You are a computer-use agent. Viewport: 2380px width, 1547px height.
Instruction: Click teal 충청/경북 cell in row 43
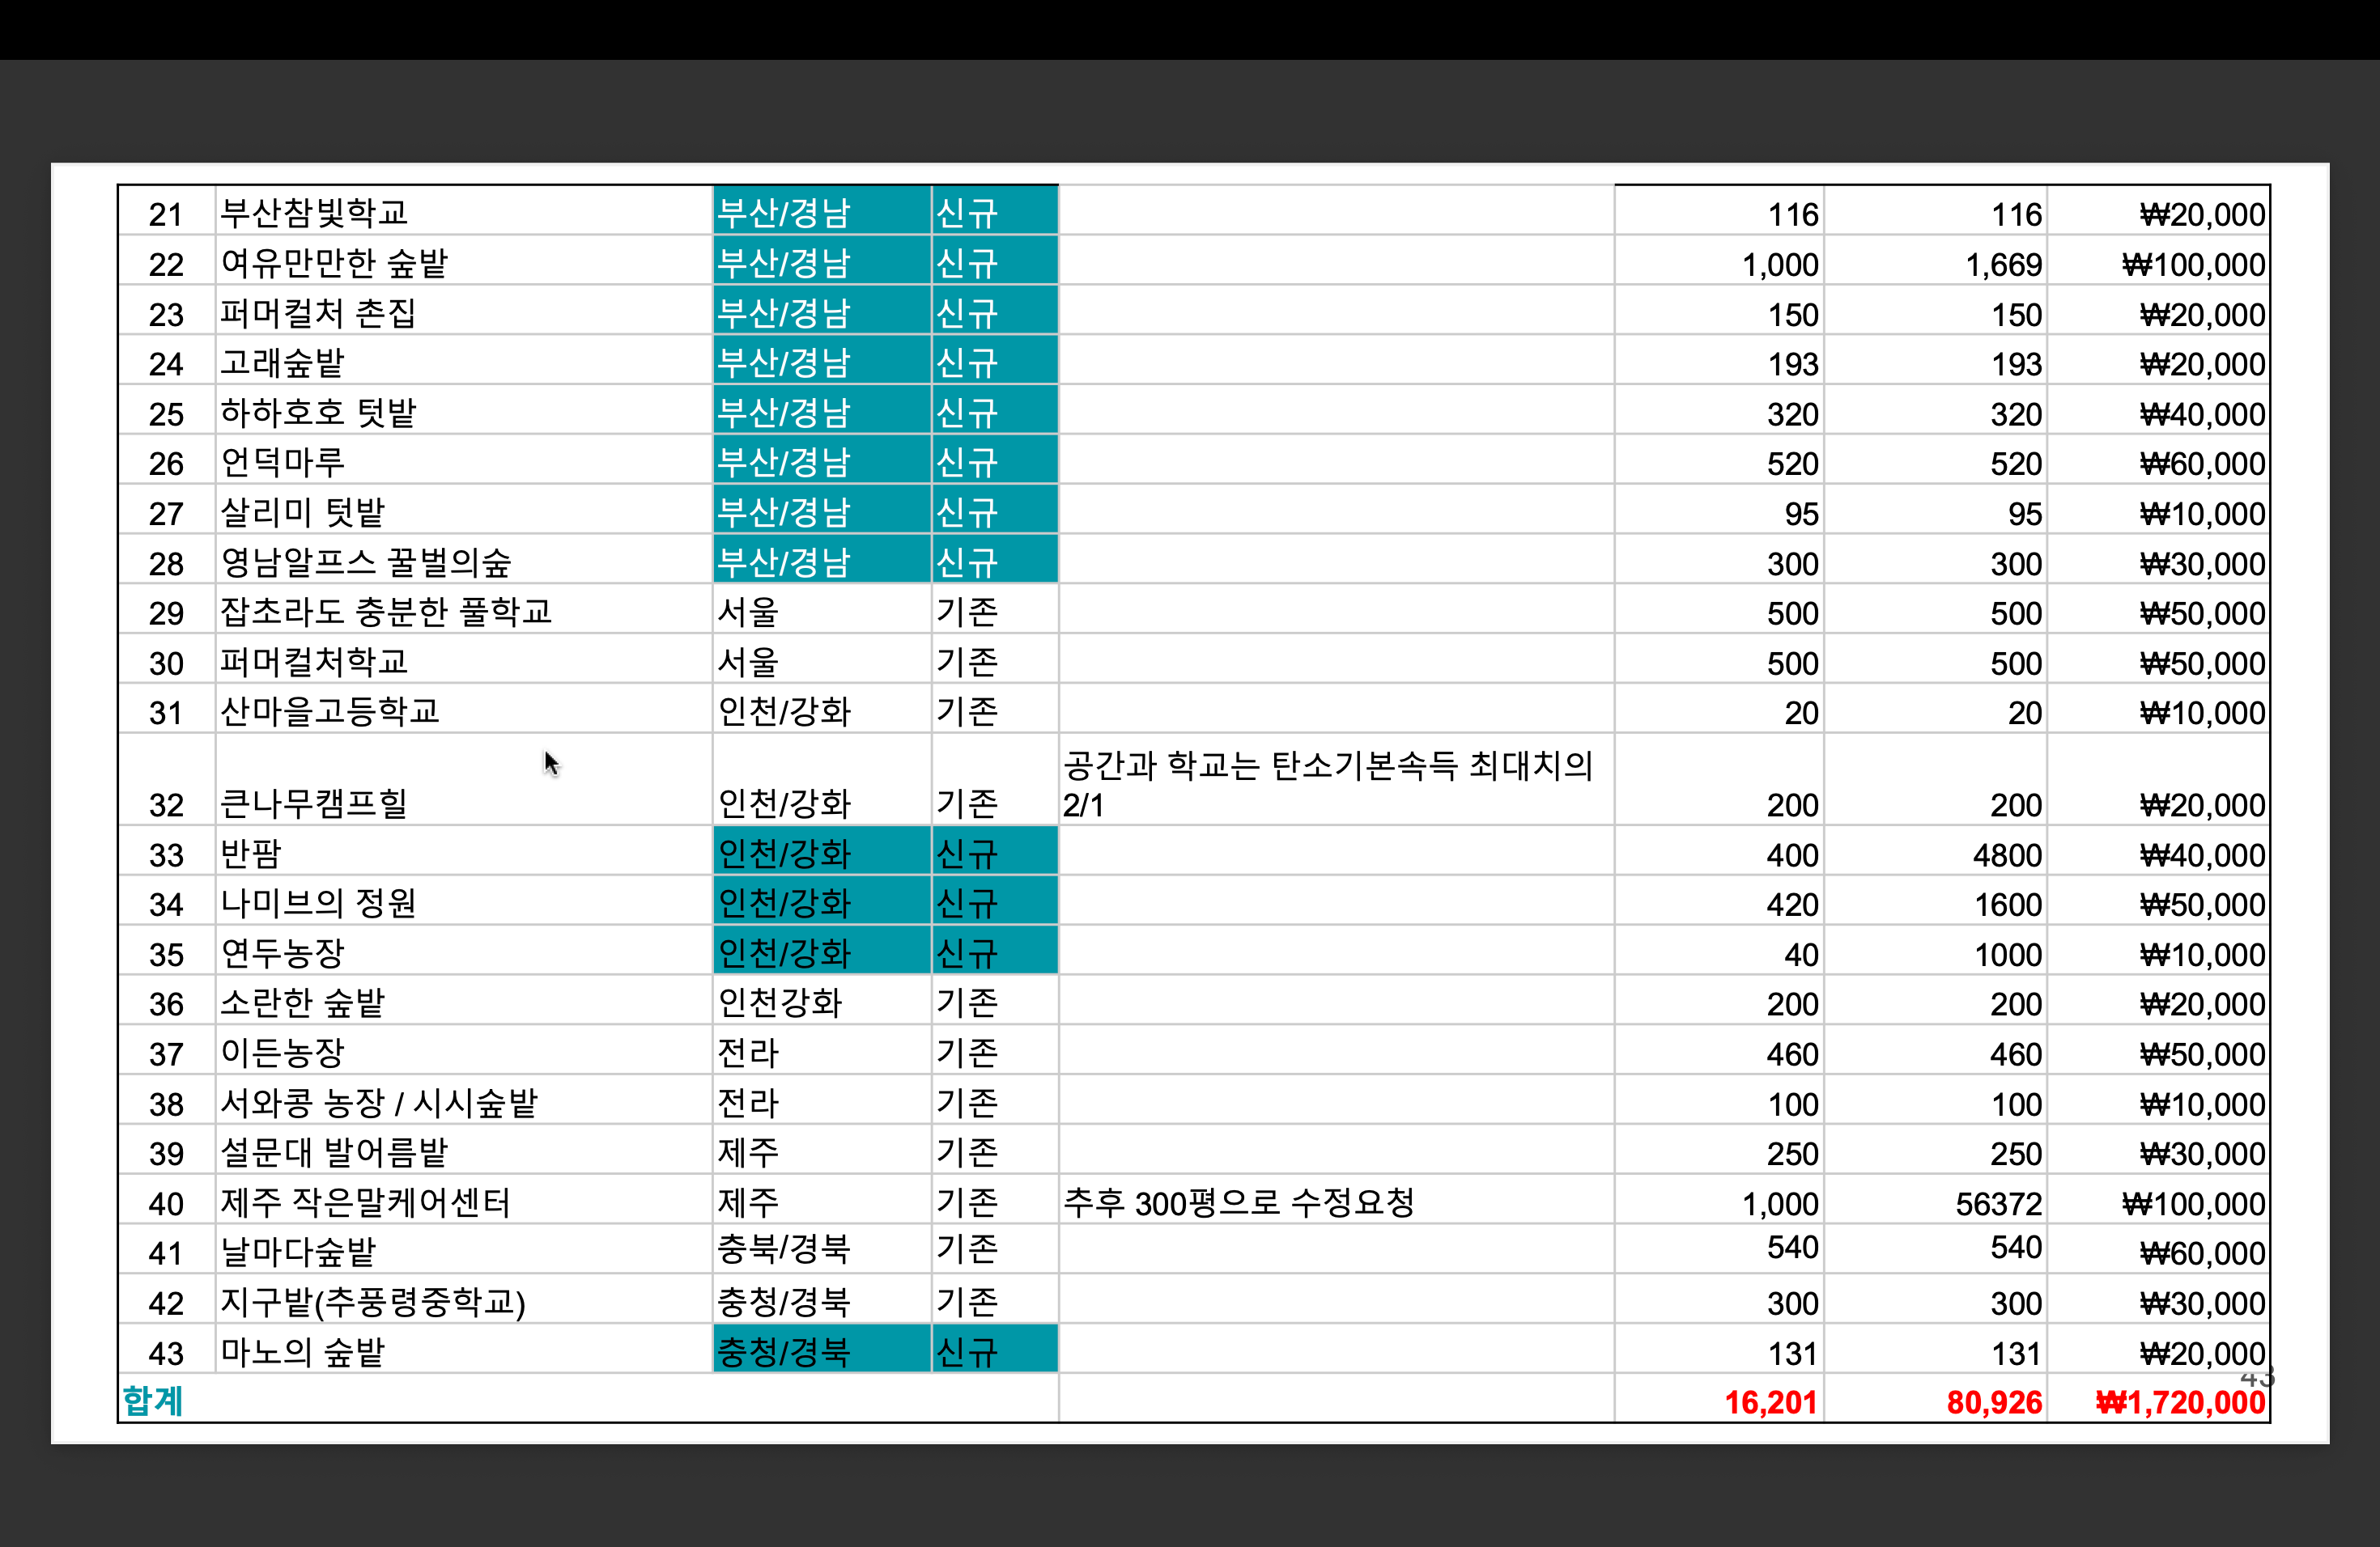pyautogui.click(x=783, y=1351)
